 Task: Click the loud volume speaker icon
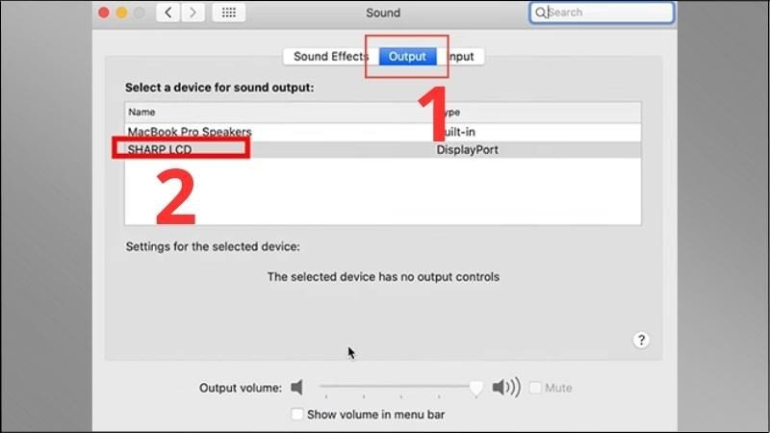coord(506,388)
